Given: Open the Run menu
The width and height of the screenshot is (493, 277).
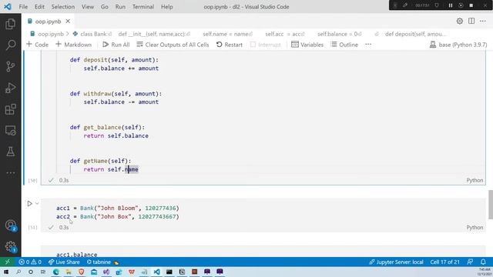Looking at the screenshot, I should coord(120,7).
